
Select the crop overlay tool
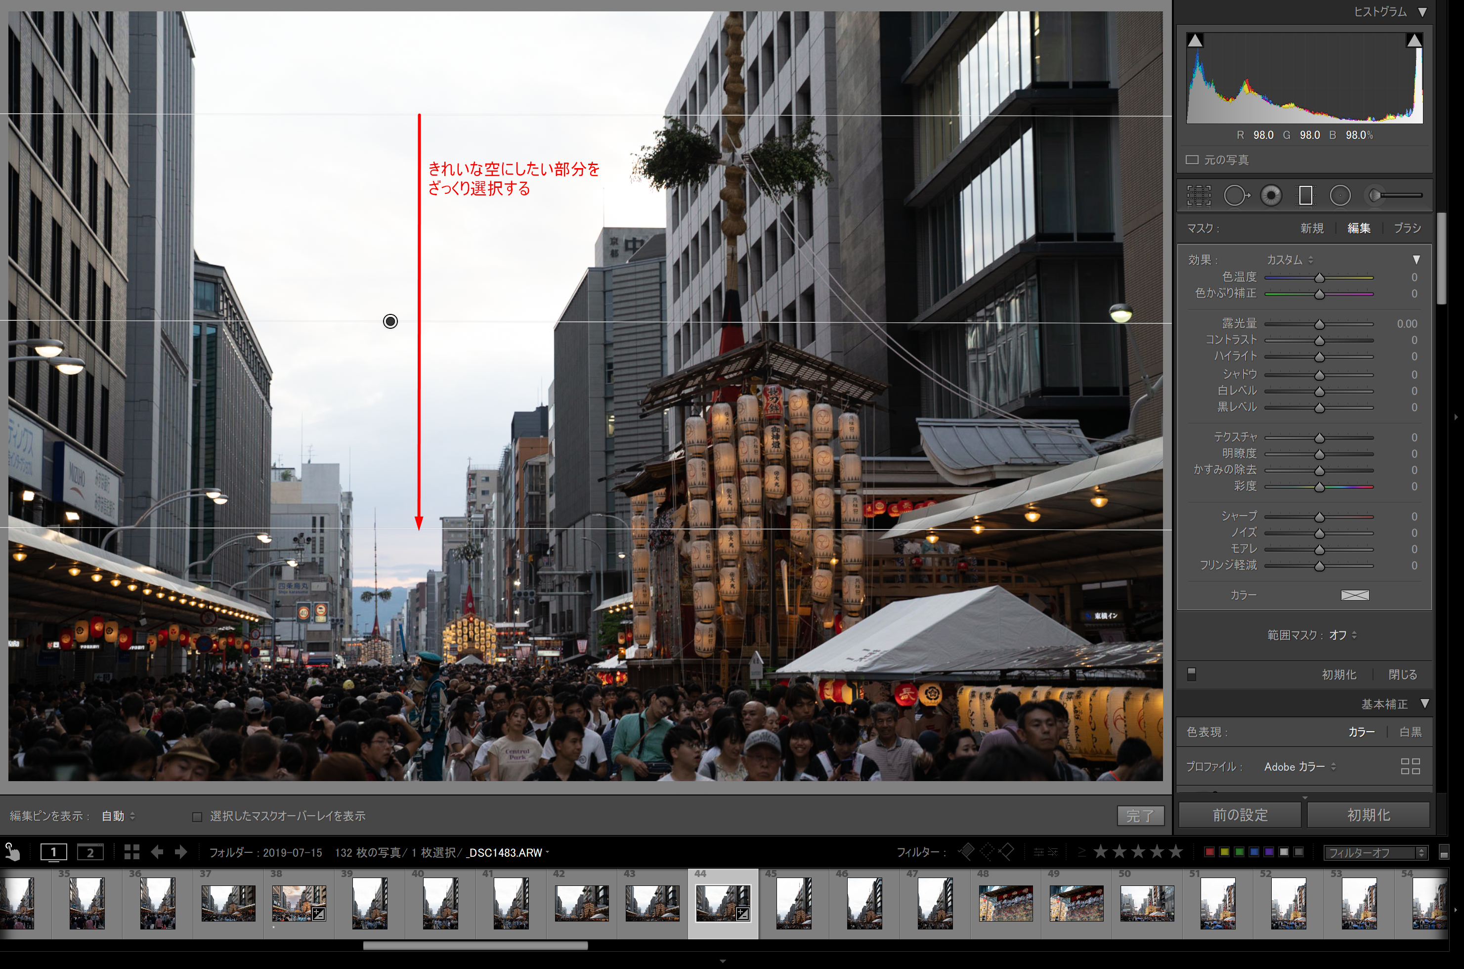point(1199,196)
